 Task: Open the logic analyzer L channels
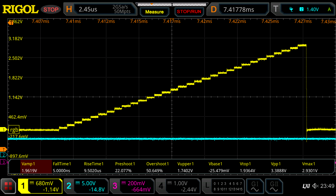223,186
